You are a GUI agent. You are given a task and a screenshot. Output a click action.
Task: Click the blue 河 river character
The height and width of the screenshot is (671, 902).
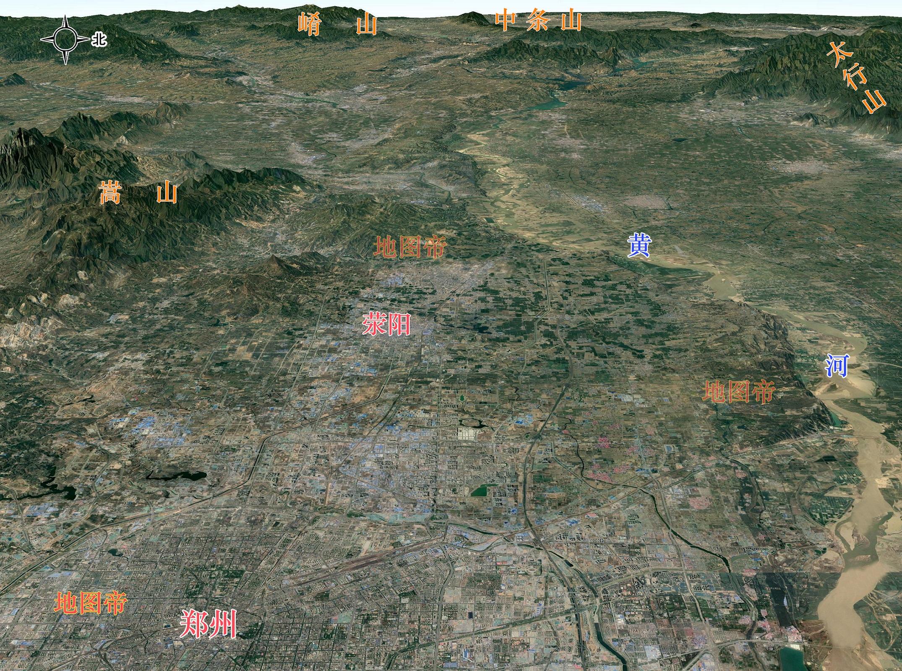coord(837,365)
